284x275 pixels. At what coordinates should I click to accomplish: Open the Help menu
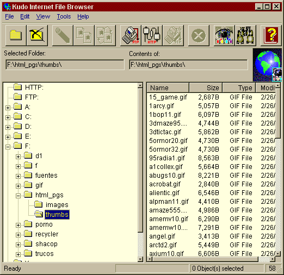(83, 17)
